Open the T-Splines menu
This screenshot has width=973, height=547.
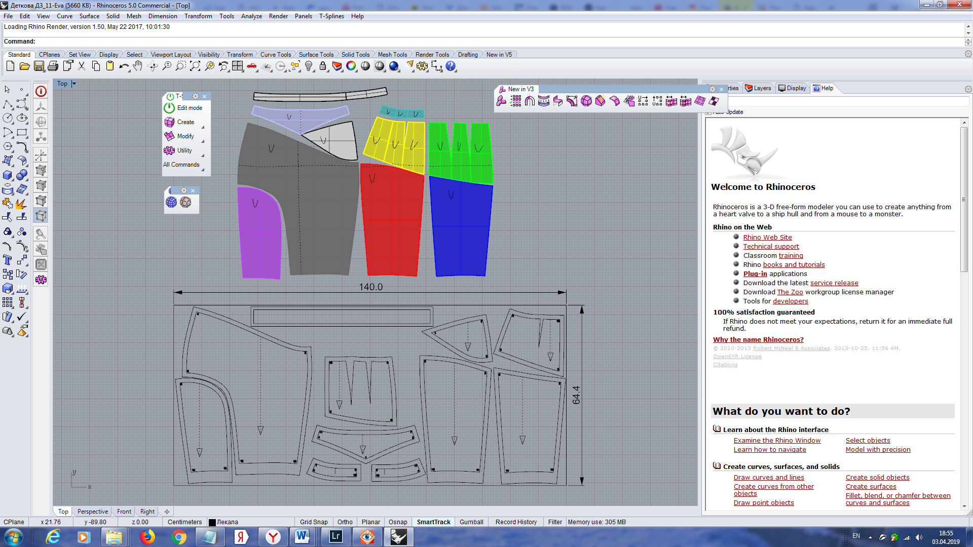click(x=331, y=16)
